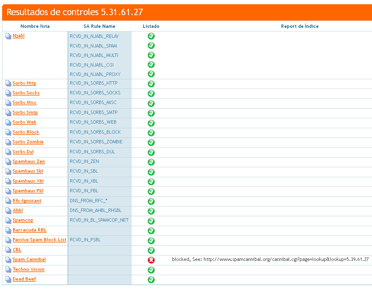Click the green check icon for Dead Beef
Image resolution: width=372 pixels, height=289 pixels.
pyautogui.click(x=151, y=280)
